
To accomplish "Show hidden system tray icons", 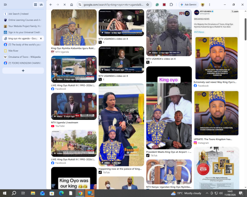I will click(207, 193).
